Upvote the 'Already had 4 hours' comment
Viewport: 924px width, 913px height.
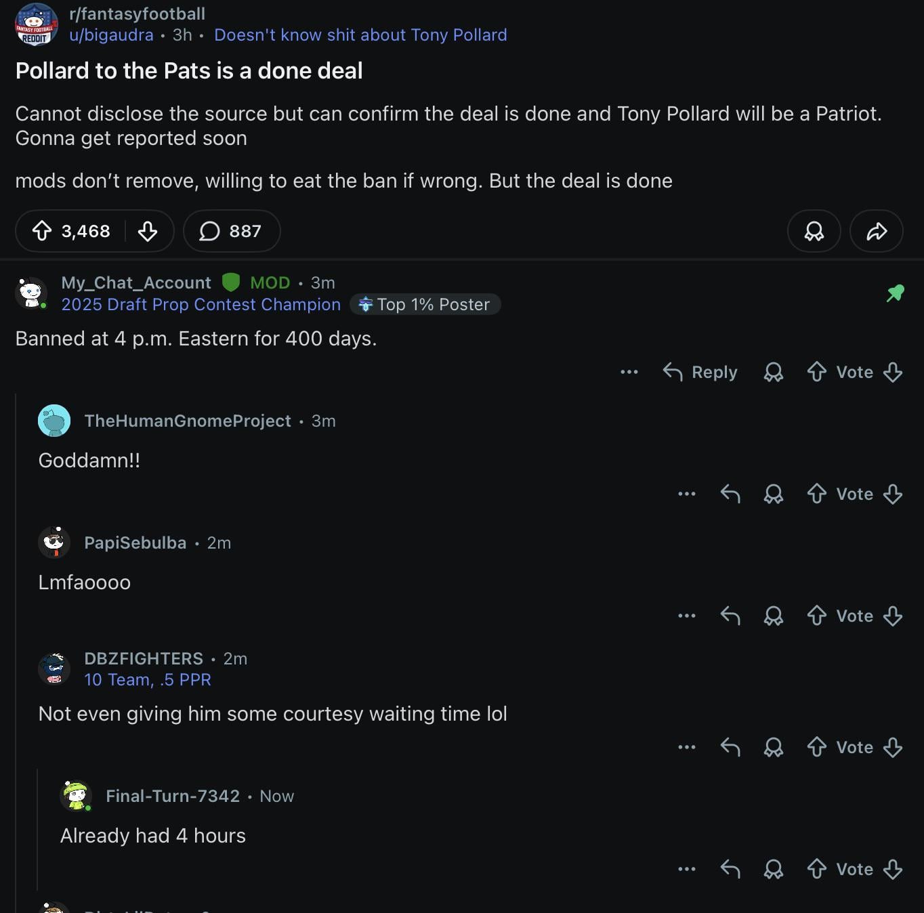coord(817,869)
